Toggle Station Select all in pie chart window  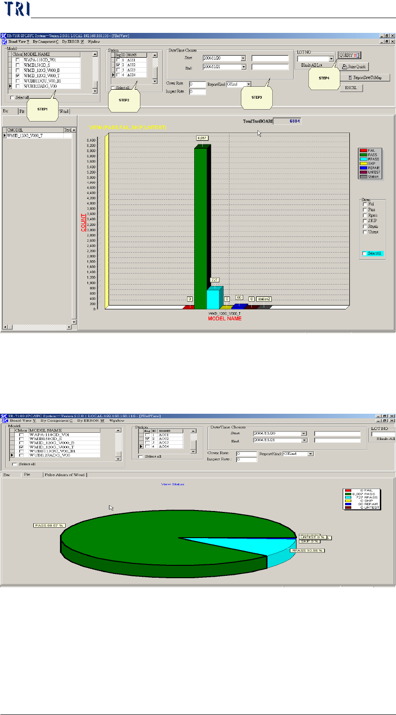140,456
